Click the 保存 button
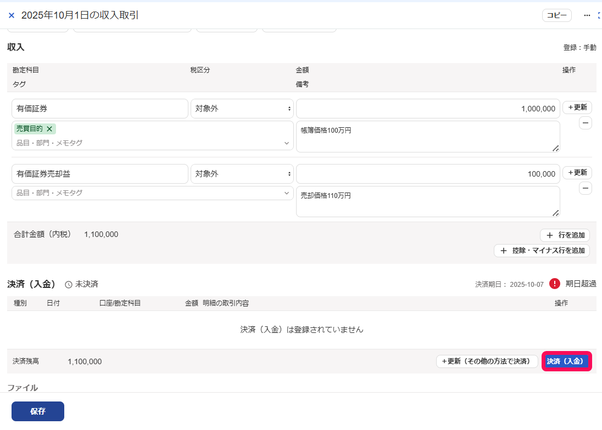Image resolution: width=602 pixels, height=430 pixels. (37, 411)
